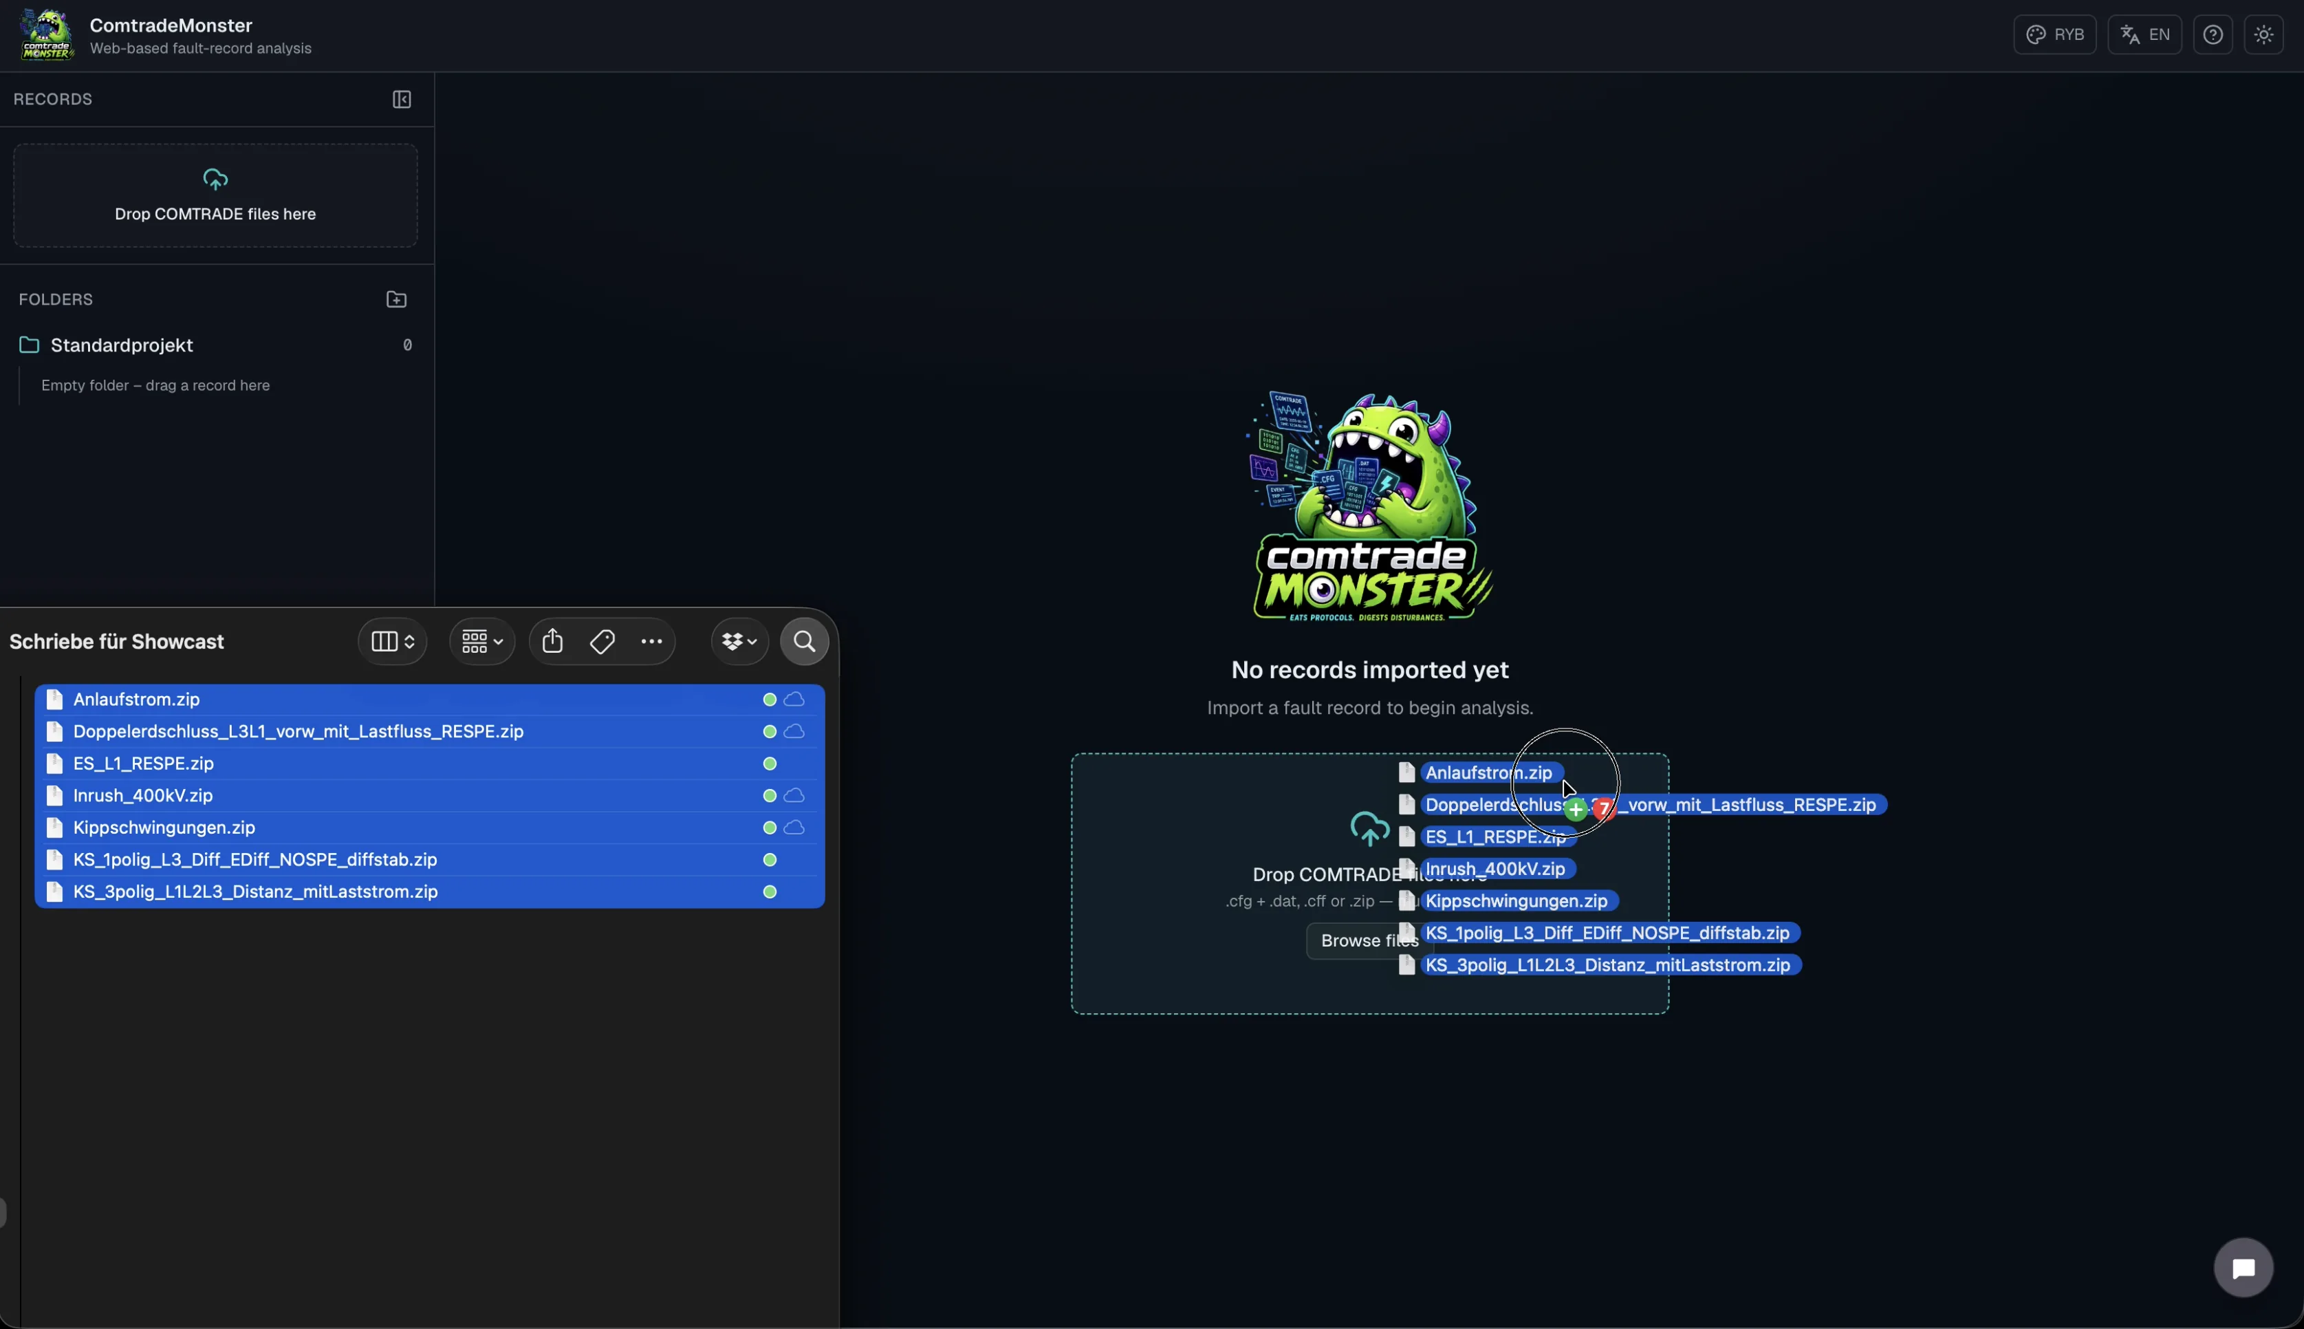The height and width of the screenshot is (1329, 2304).
Task: Collapse the Records sidebar panel
Action: (402, 100)
